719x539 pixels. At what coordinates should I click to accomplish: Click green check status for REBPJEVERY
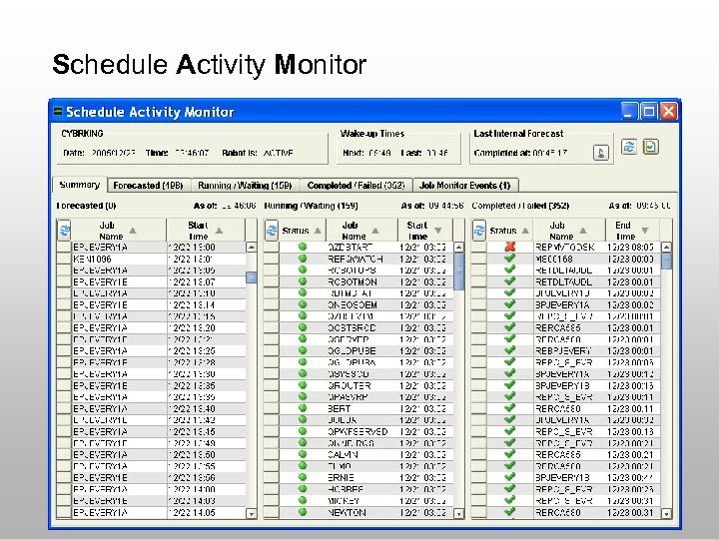(x=509, y=350)
